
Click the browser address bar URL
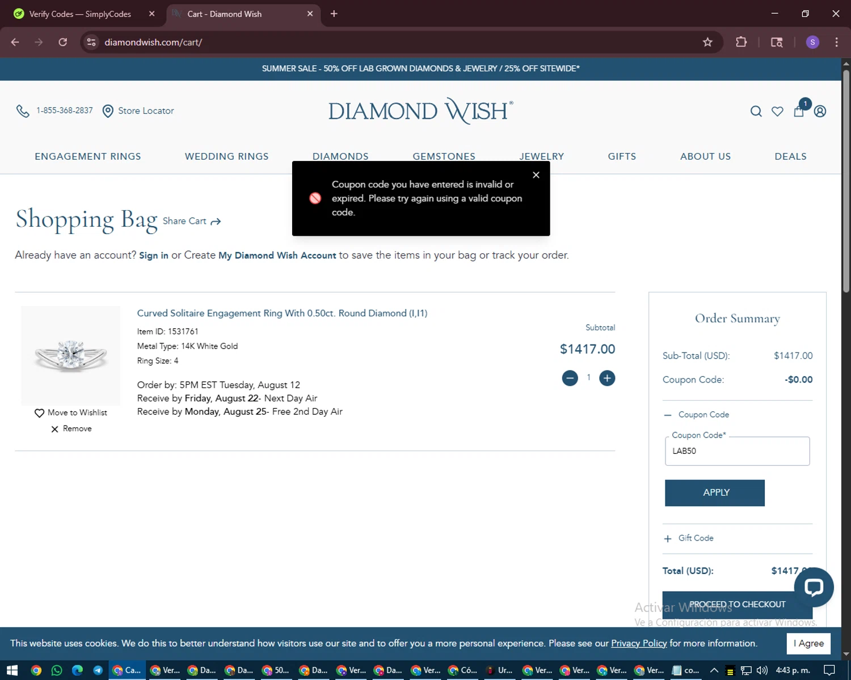[x=153, y=42]
